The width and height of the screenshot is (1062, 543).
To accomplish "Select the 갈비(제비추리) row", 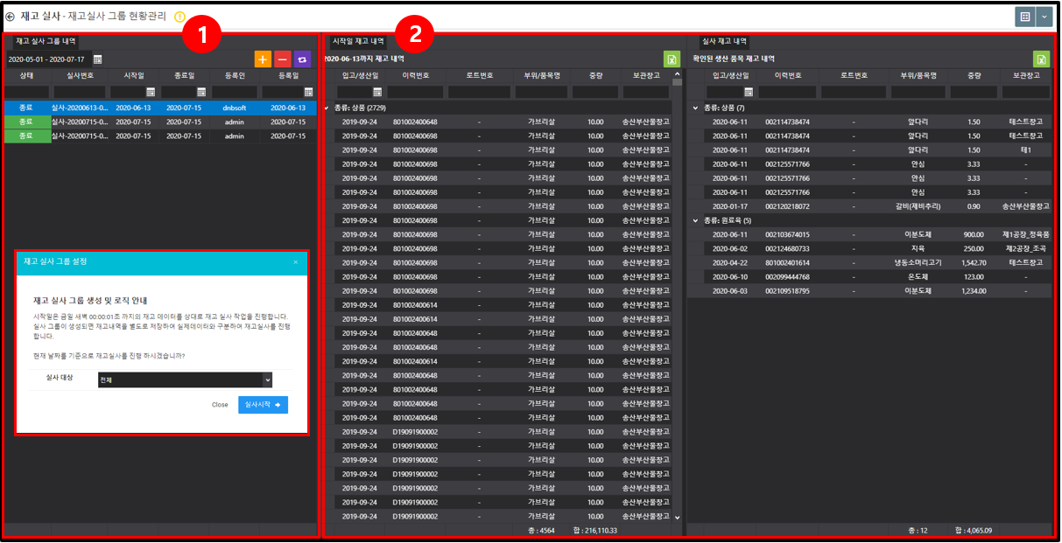I will (x=869, y=206).
